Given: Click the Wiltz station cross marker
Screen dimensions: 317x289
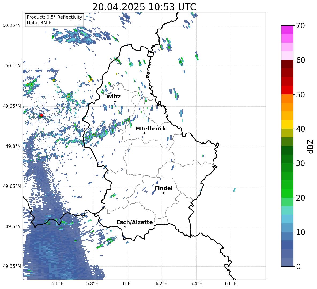Looking at the screenshot, I should [115, 101].
